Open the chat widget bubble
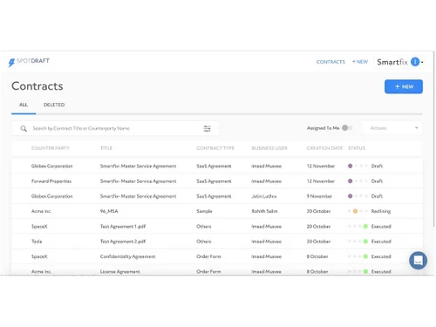Image resolution: width=436 pixels, height=327 pixels. (x=418, y=261)
